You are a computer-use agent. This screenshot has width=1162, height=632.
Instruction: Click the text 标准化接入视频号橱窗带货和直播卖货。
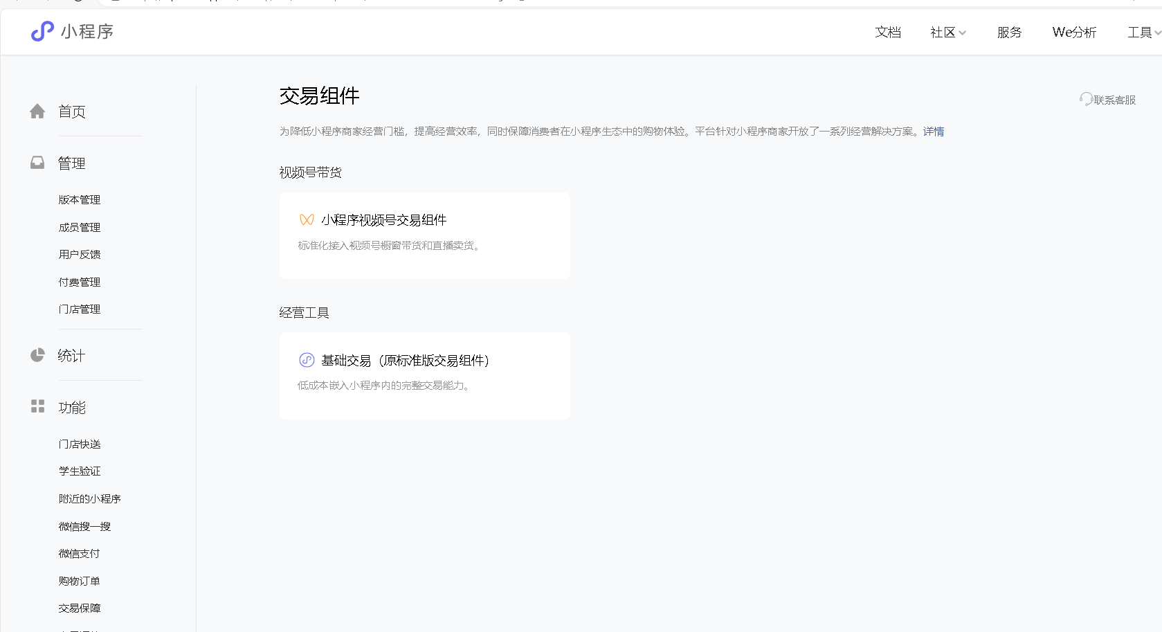pyautogui.click(x=390, y=245)
